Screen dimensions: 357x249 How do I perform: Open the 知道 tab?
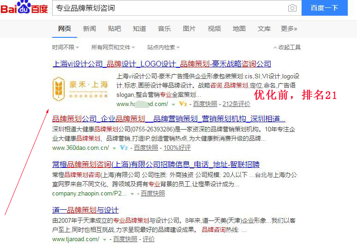pyautogui.click(x=139, y=29)
